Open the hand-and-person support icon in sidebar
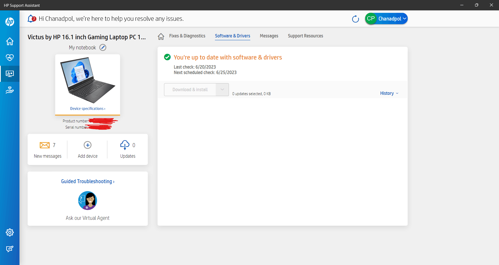This screenshot has width=499, height=265. (x=10, y=90)
